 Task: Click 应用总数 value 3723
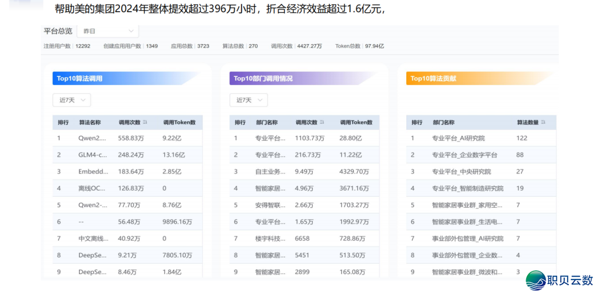tap(203, 46)
